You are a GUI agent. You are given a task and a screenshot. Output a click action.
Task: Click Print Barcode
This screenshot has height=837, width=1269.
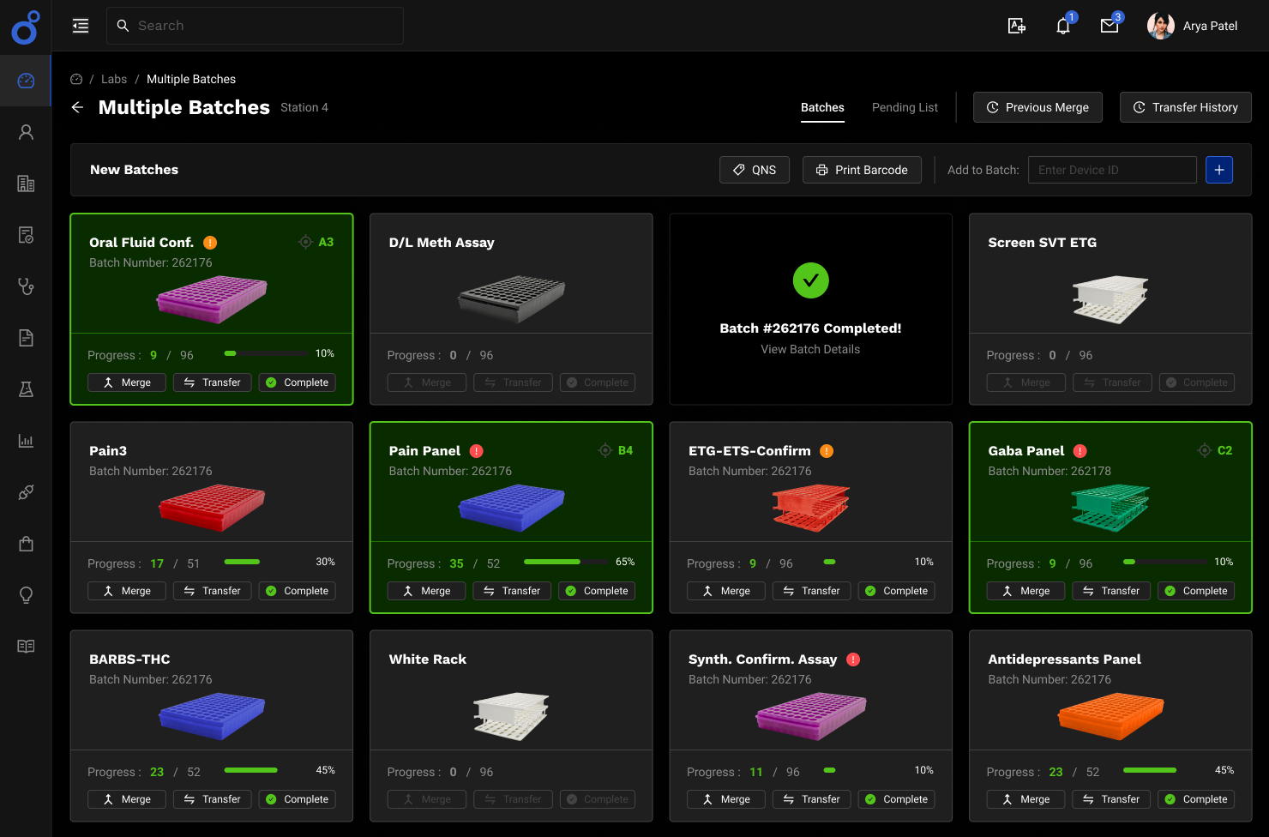(x=862, y=170)
